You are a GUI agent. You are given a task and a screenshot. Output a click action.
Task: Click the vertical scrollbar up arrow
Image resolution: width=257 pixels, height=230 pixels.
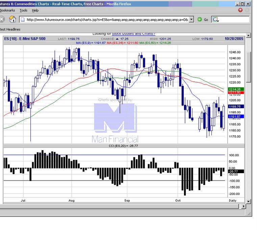249,35
